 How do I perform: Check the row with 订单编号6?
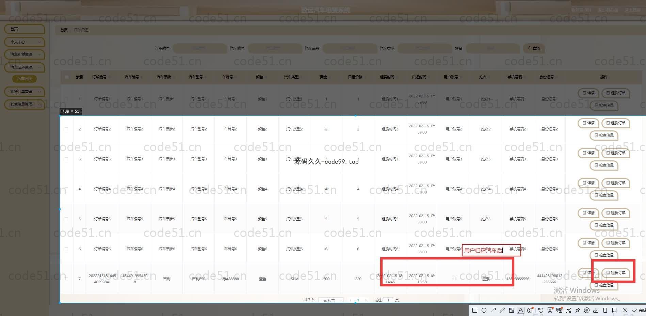click(x=66, y=249)
